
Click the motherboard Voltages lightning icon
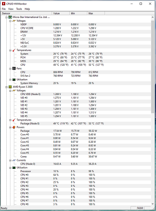point(14,21)
